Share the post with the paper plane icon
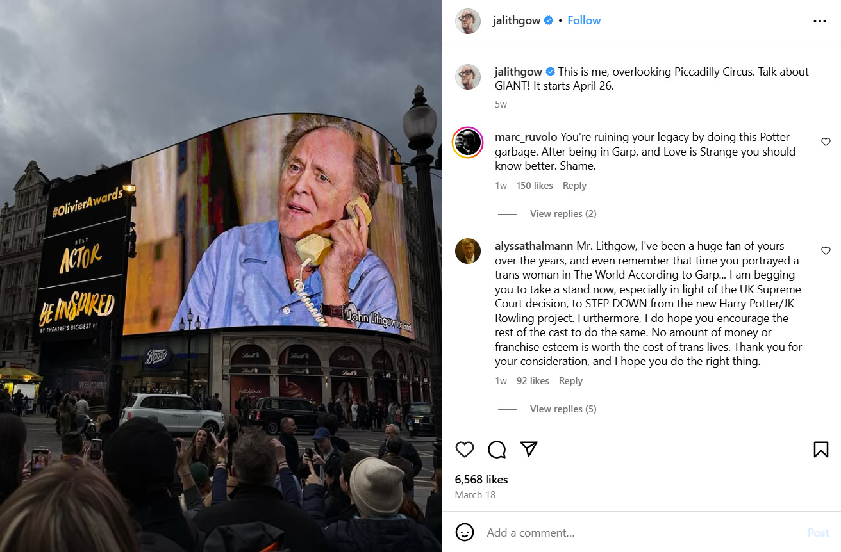The image size is (841, 552). click(x=529, y=450)
